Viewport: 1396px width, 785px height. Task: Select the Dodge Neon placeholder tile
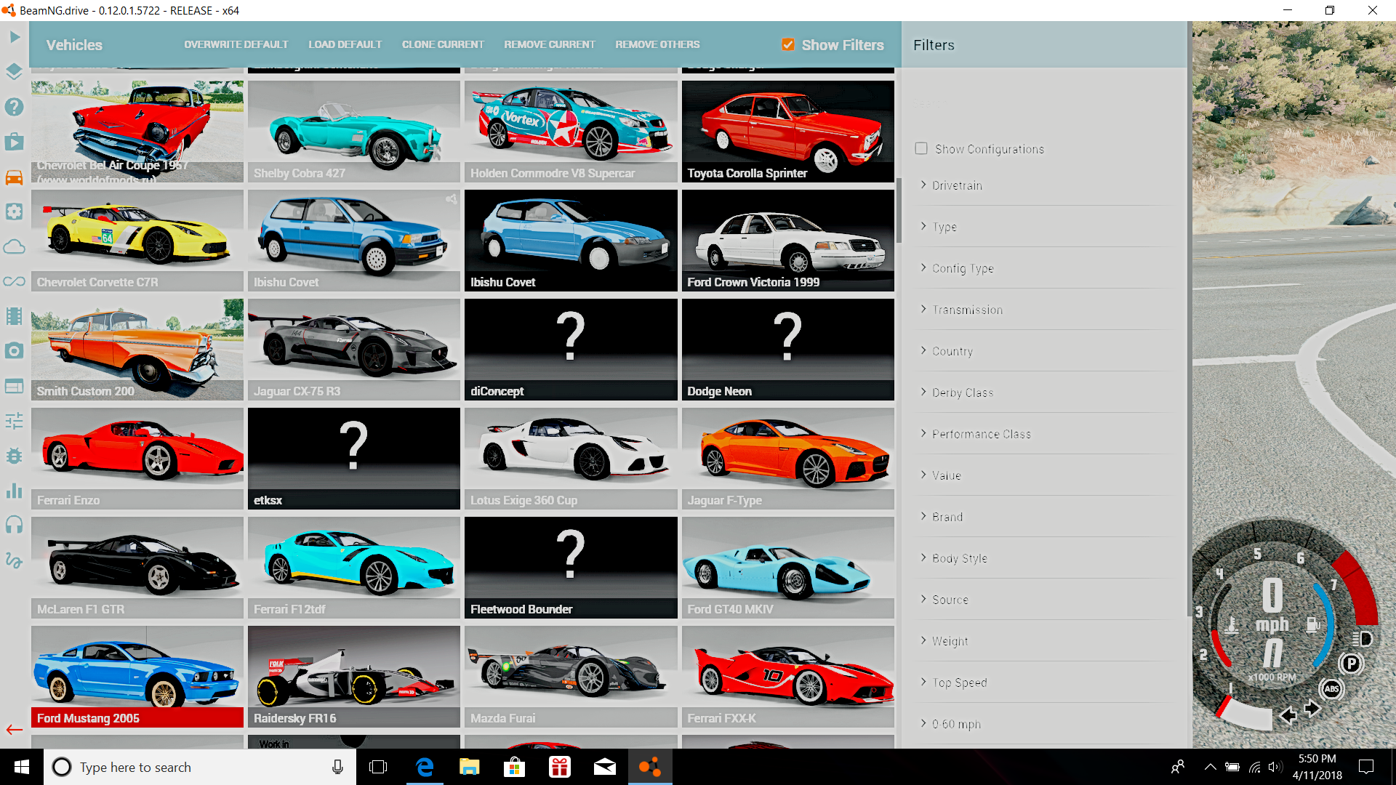(788, 350)
